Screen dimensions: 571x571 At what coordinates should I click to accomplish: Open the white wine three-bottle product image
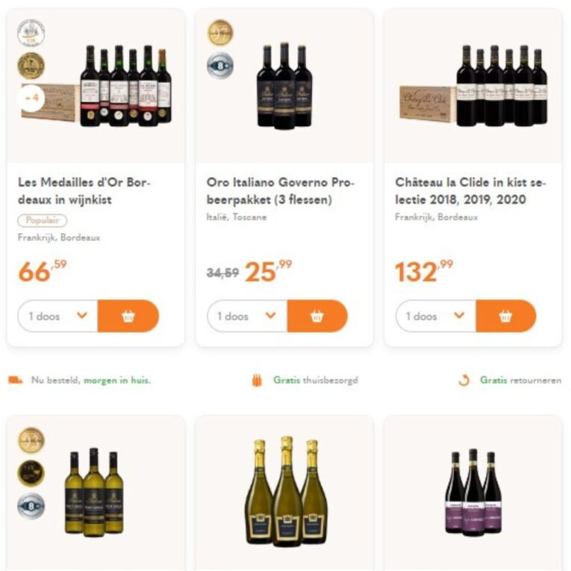pos(93,491)
